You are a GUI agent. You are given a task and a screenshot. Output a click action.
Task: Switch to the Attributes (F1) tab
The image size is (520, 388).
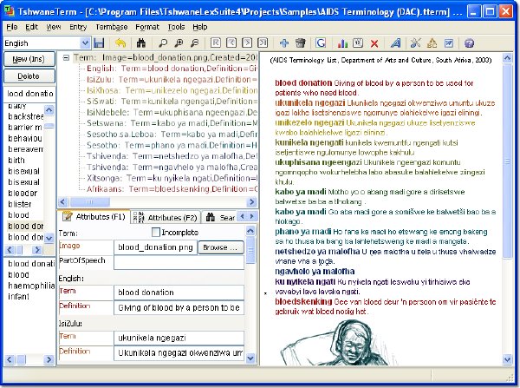coord(94,217)
